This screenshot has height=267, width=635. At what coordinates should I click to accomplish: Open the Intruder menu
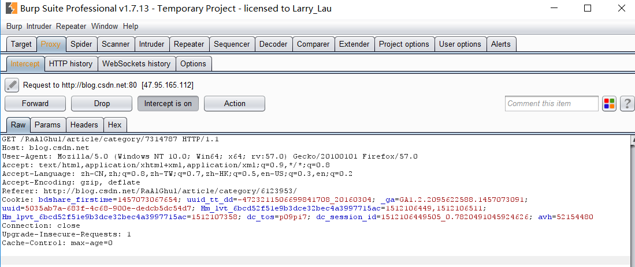39,27
